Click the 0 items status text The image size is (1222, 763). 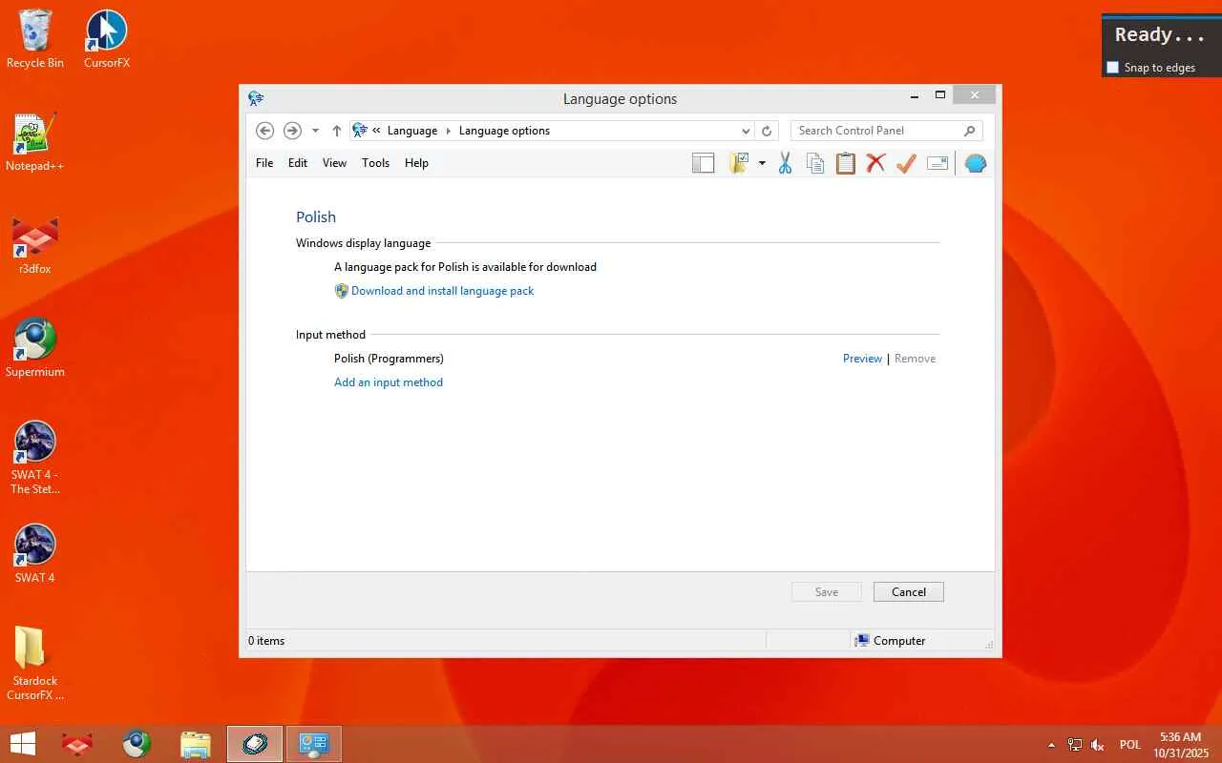coord(266,641)
